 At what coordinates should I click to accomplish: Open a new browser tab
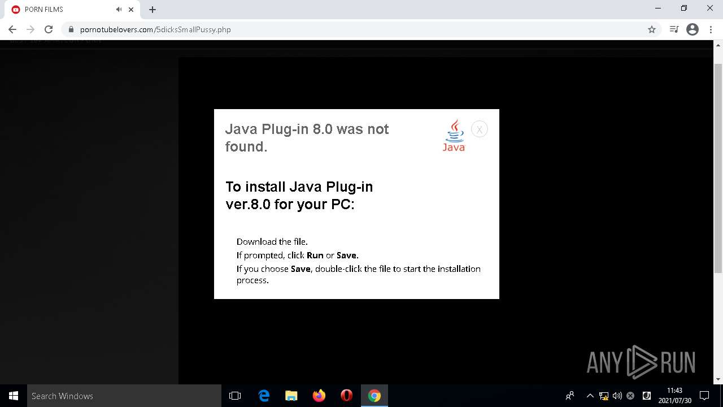click(x=153, y=10)
